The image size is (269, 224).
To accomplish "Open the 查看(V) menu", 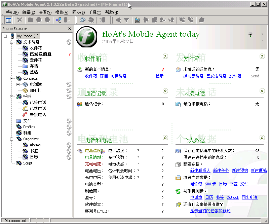I will pyautogui.click(x=45, y=12).
